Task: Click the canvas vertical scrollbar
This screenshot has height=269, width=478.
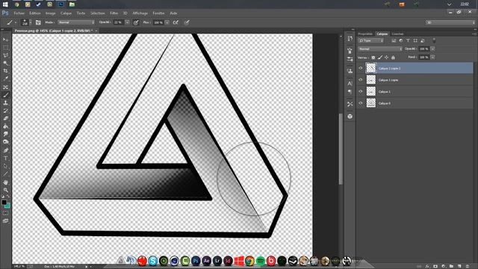Action: pos(341,149)
